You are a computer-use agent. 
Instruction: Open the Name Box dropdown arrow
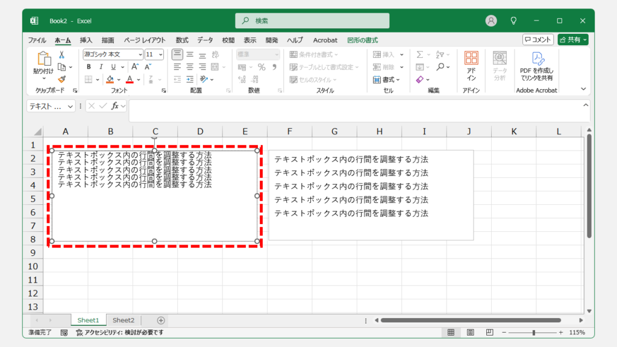70,106
